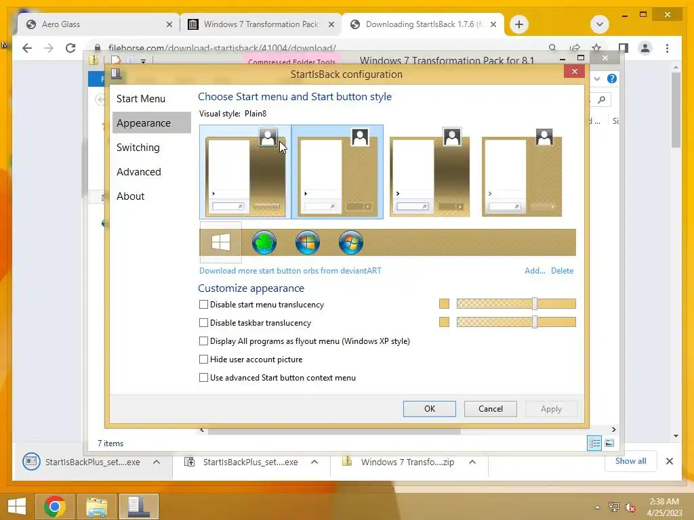Open the Switching settings page
Image resolution: width=694 pixels, height=520 pixels.
[138, 147]
